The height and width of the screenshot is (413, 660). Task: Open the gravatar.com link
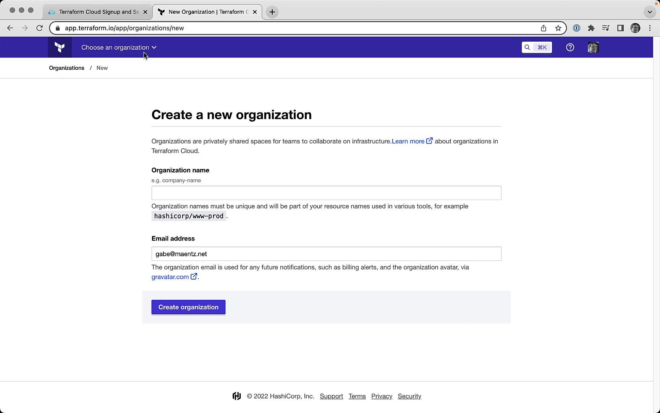tap(174, 277)
